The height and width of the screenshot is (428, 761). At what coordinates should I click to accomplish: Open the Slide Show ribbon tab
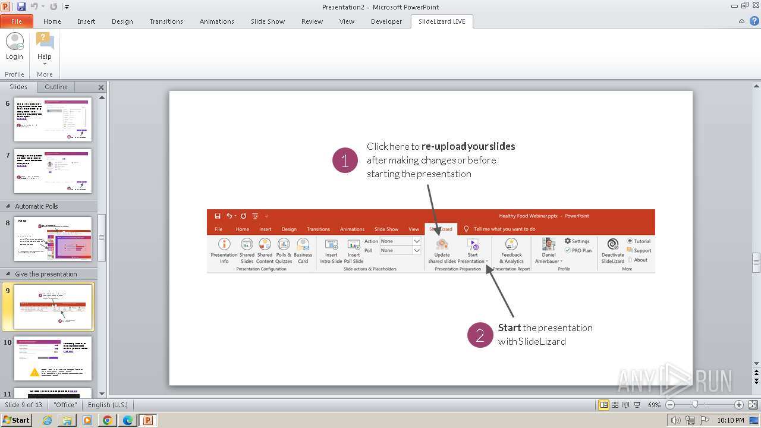point(268,21)
